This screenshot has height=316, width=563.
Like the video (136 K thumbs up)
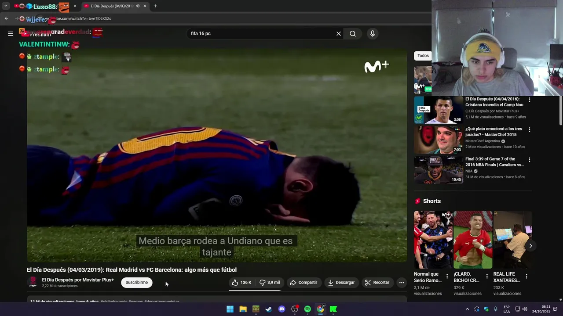pyautogui.click(x=242, y=283)
